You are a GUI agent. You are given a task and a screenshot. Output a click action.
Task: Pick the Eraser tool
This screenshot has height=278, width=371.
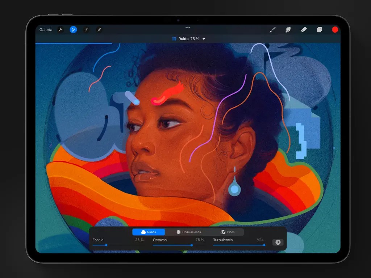[x=304, y=30]
